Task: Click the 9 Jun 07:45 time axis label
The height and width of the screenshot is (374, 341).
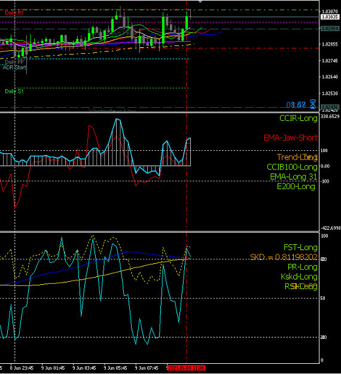Action: (x=147, y=368)
